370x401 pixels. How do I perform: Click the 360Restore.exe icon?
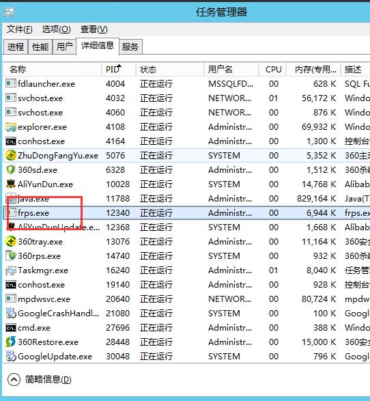point(11,342)
